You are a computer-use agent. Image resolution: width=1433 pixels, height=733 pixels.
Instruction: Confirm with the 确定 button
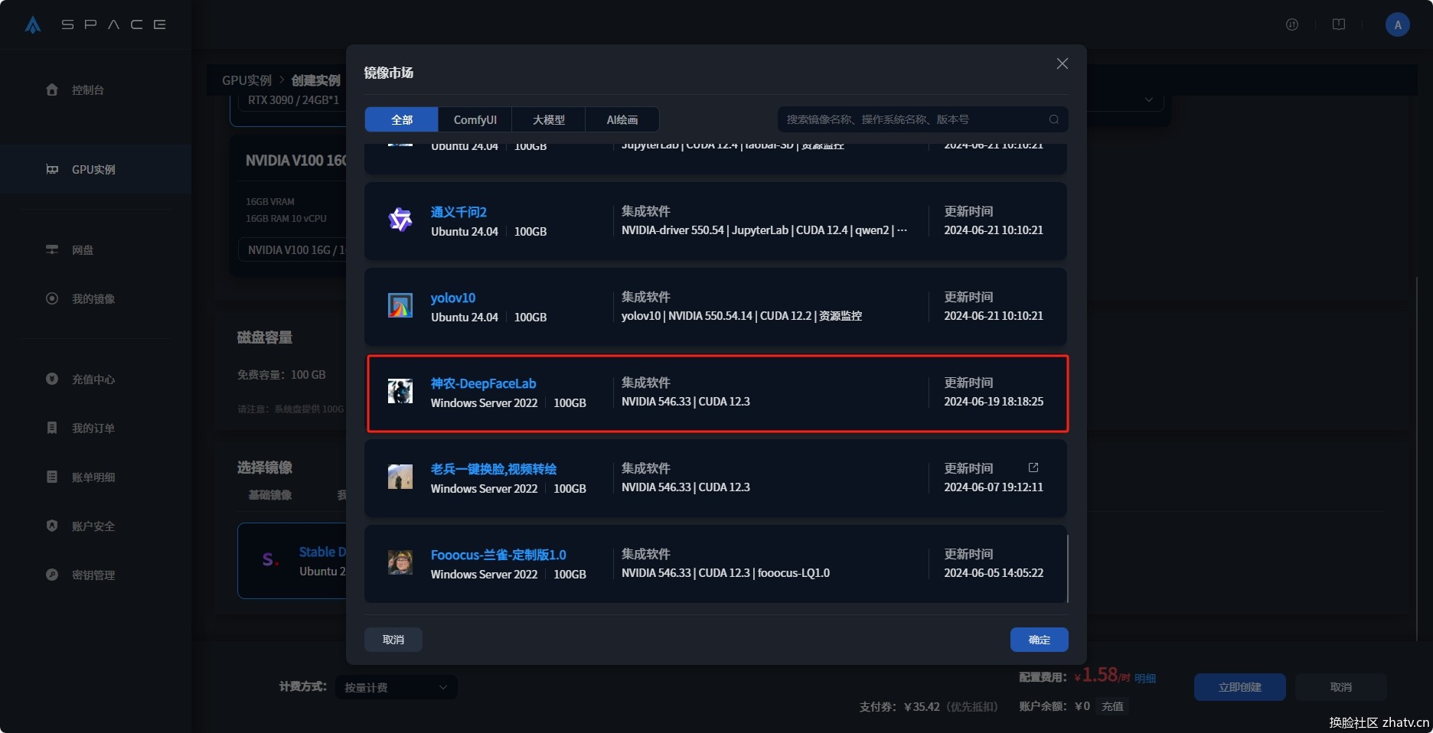click(1040, 640)
